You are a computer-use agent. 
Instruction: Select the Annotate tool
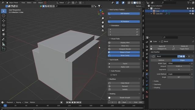coord(4,39)
